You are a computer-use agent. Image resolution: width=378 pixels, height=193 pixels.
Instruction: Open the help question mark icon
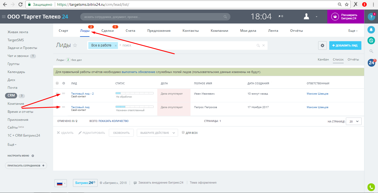(x=371, y=17)
